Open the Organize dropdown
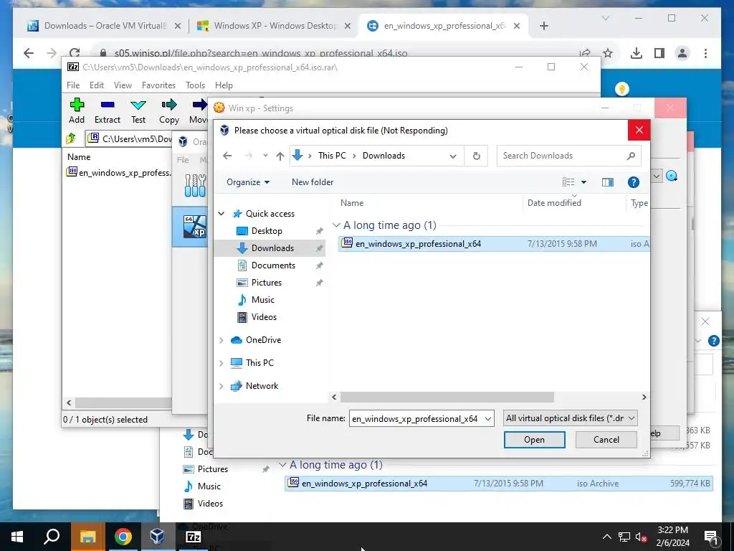The image size is (734, 551). pos(247,182)
